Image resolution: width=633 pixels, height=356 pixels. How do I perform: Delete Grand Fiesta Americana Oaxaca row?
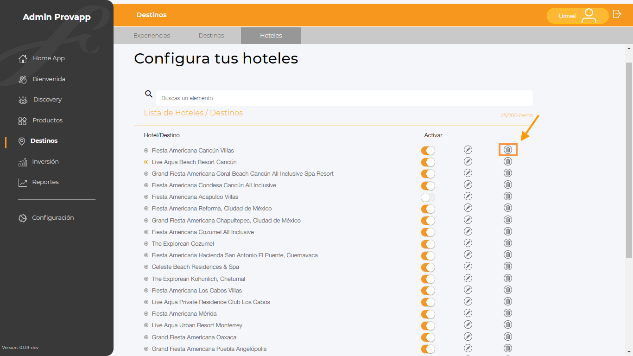508,337
